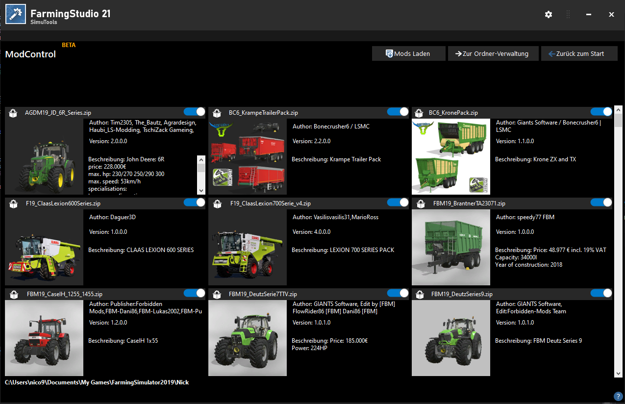Viewport: 625px width, 404px height.
Task: Toggle the F19_ClaasLexion600Series mod switch
Action: click(x=195, y=202)
